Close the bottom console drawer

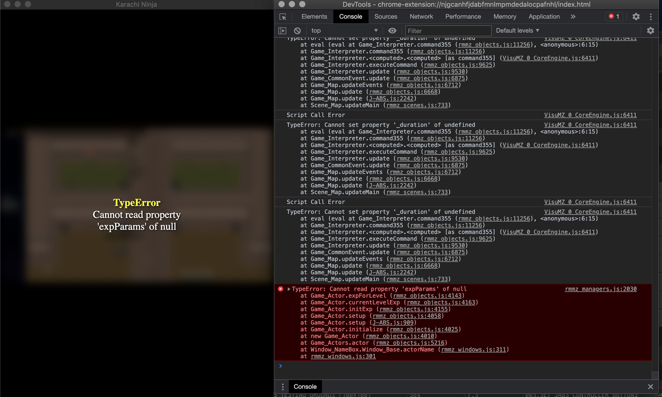tap(651, 387)
